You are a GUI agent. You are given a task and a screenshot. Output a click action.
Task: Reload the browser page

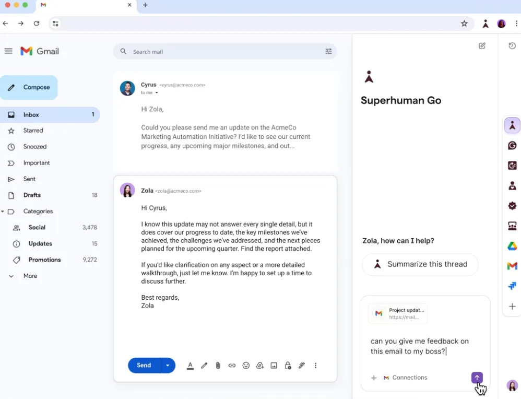[x=37, y=24]
